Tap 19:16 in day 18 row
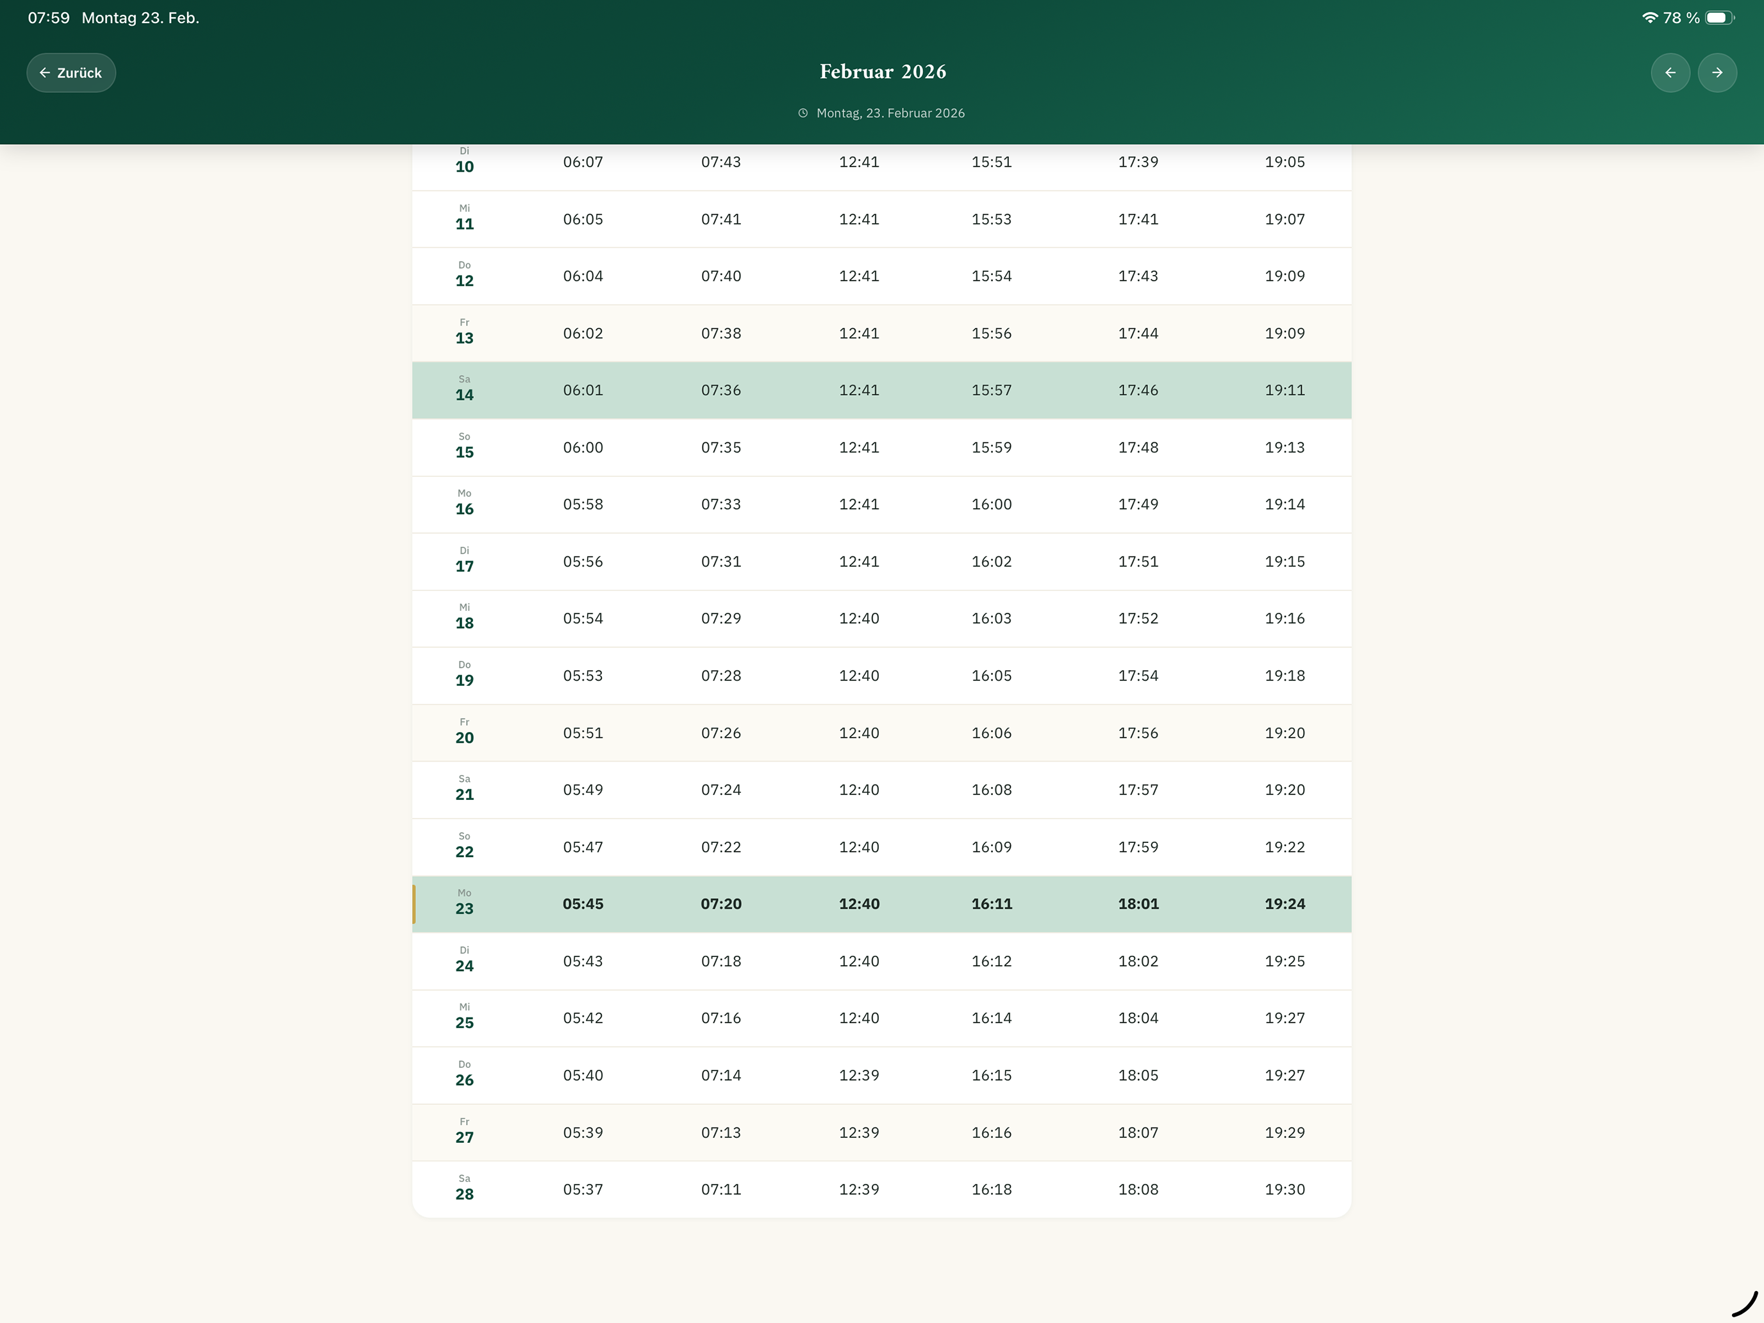The width and height of the screenshot is (1764, 1323). 1285,618
